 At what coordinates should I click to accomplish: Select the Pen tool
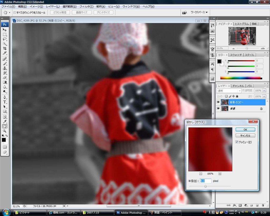click(x=5, y=97)
